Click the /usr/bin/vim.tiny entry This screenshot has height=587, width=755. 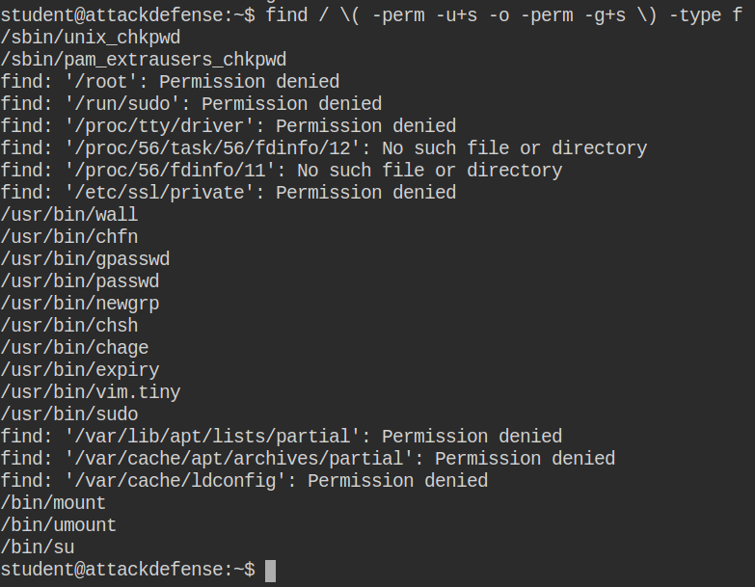click(x=91, y=392)
